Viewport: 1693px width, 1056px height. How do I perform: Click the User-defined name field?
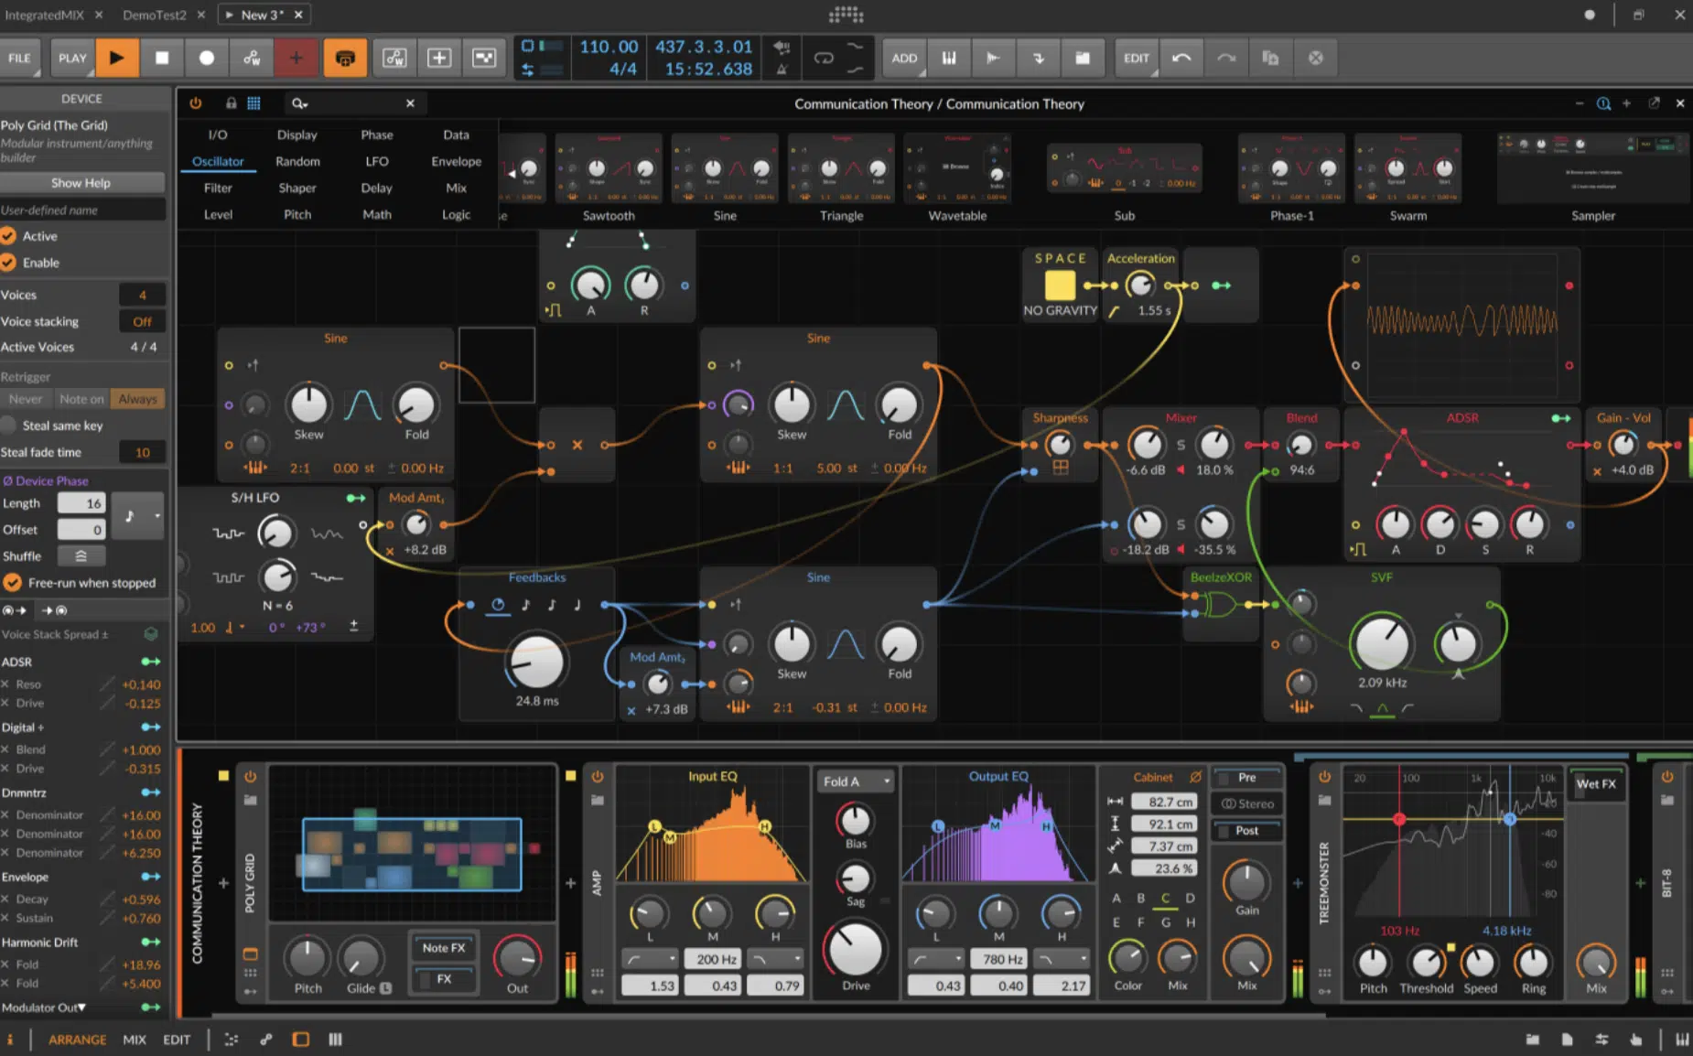coord(82,210)
